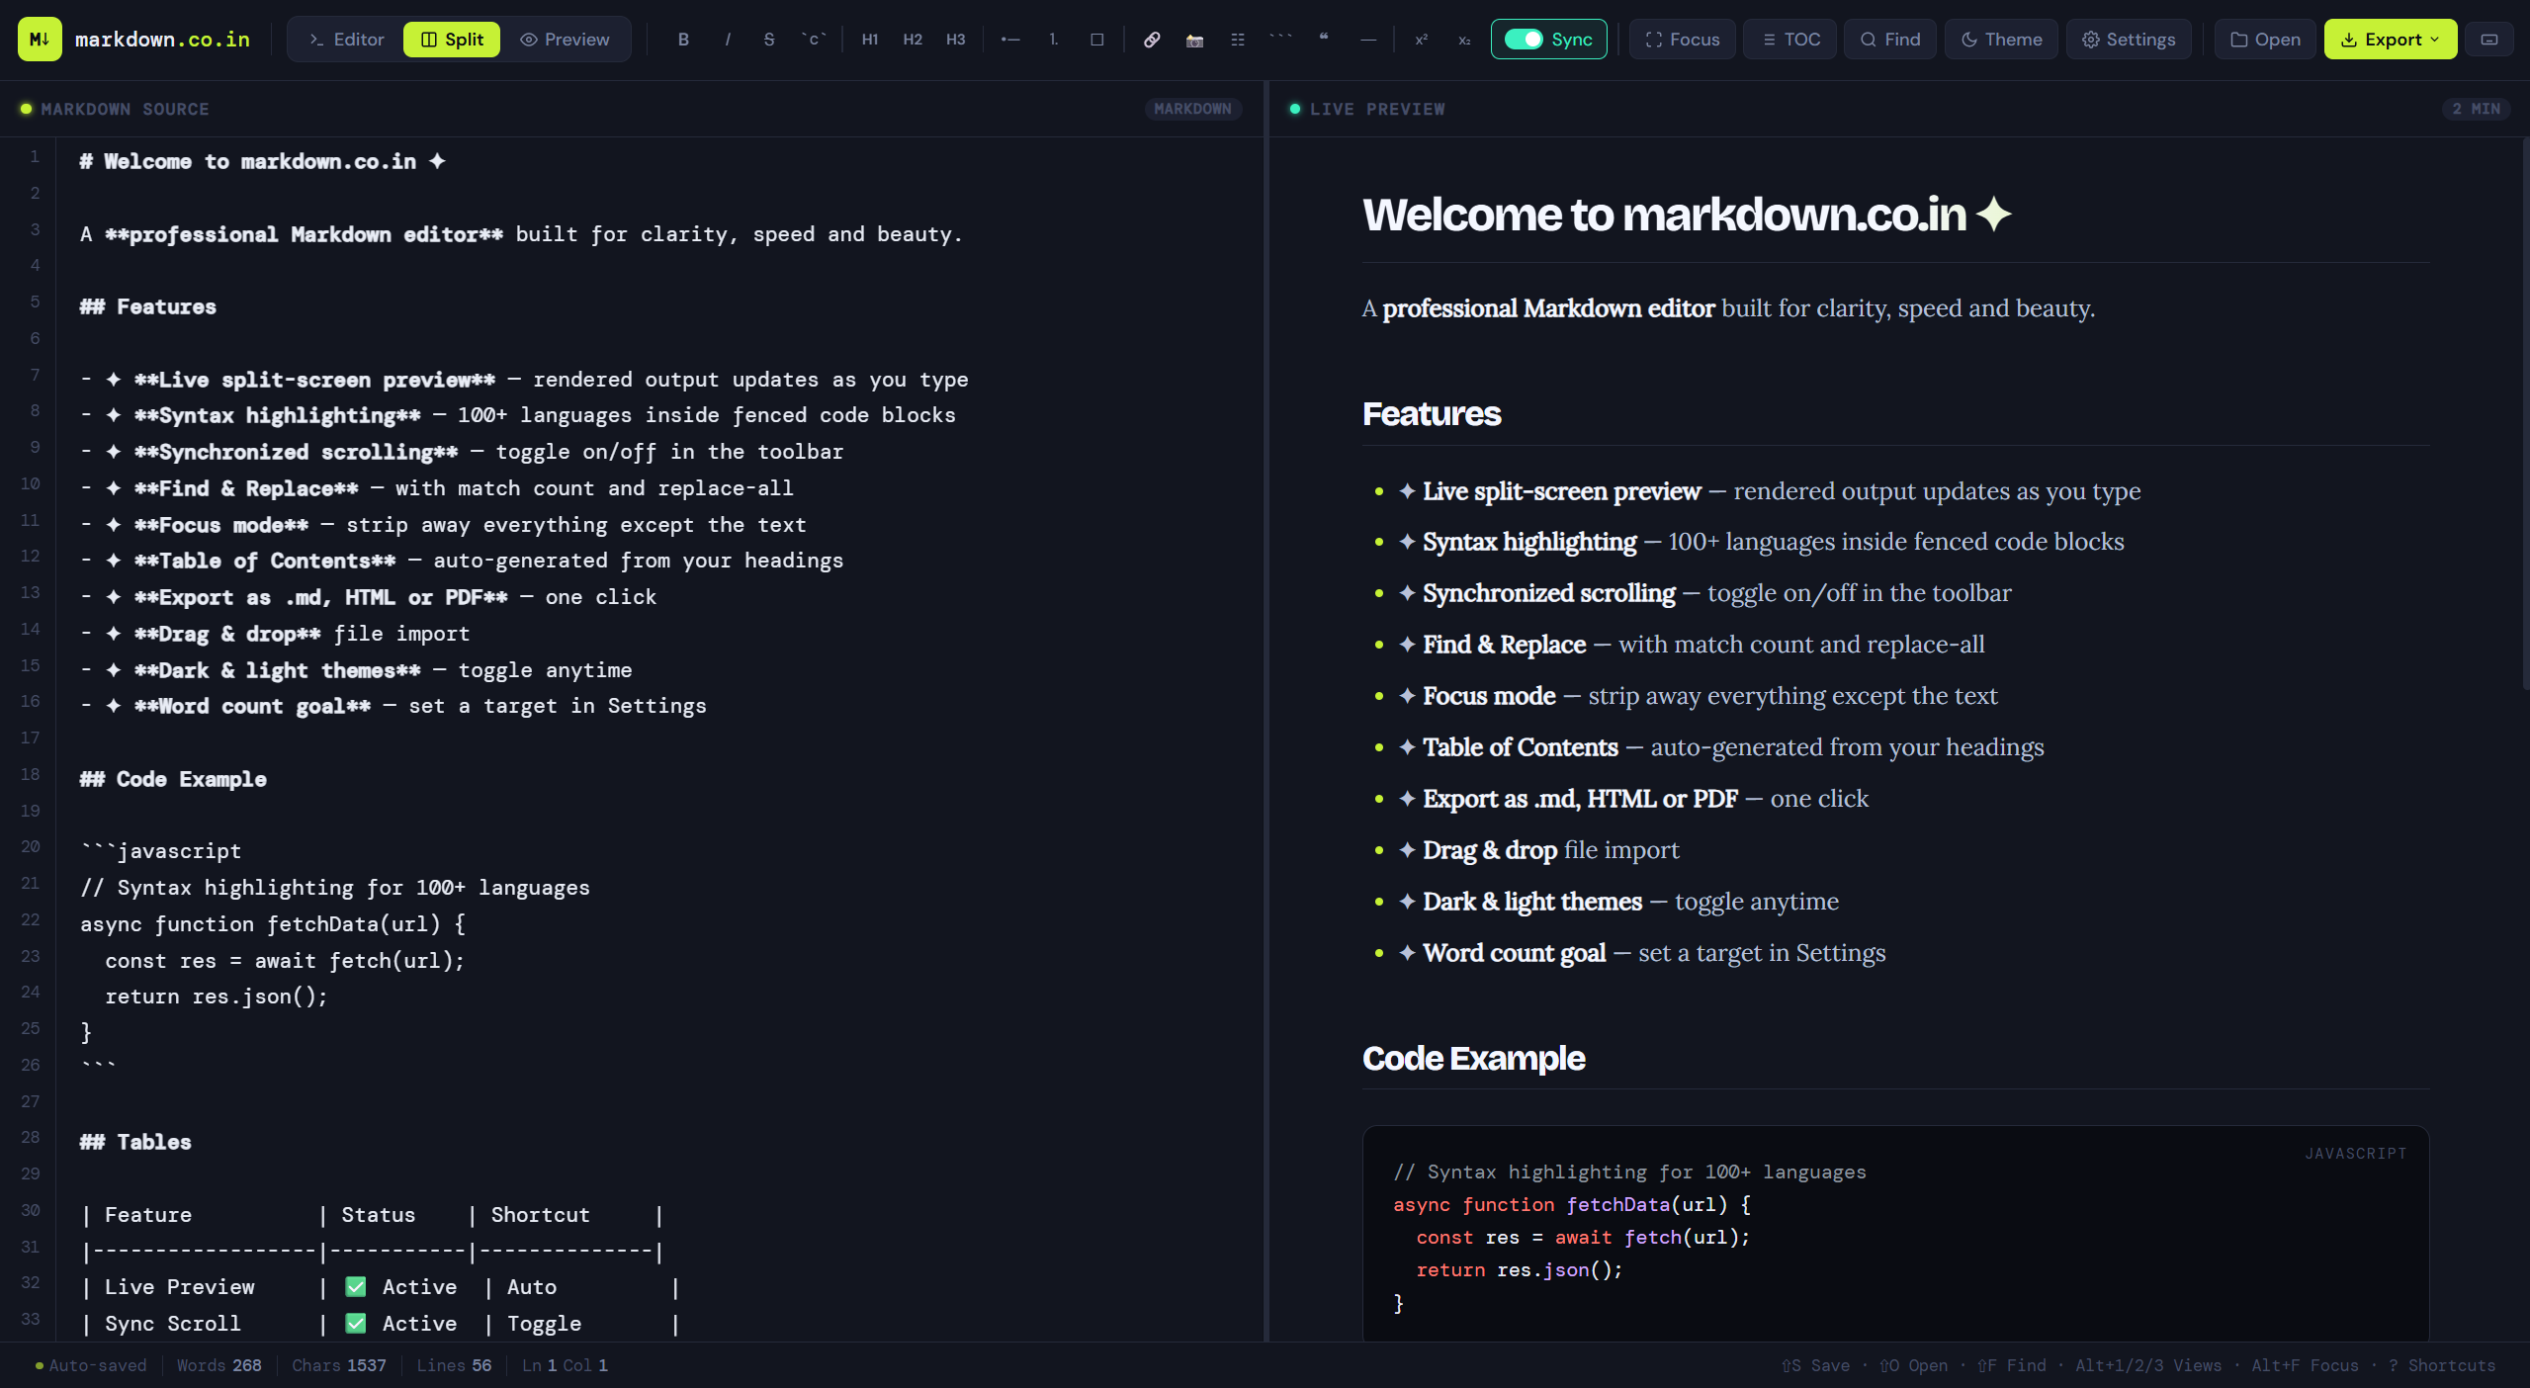Apply italic formatting from the toolbar
Screen dimensions: 2530x1388
[x=728, y=40]
